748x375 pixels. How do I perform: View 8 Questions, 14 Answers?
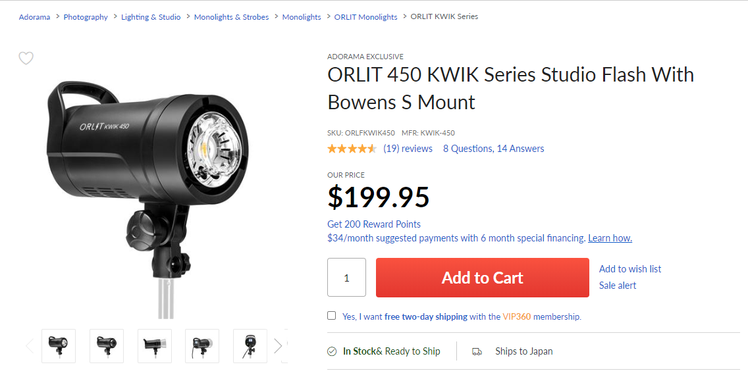494,149
